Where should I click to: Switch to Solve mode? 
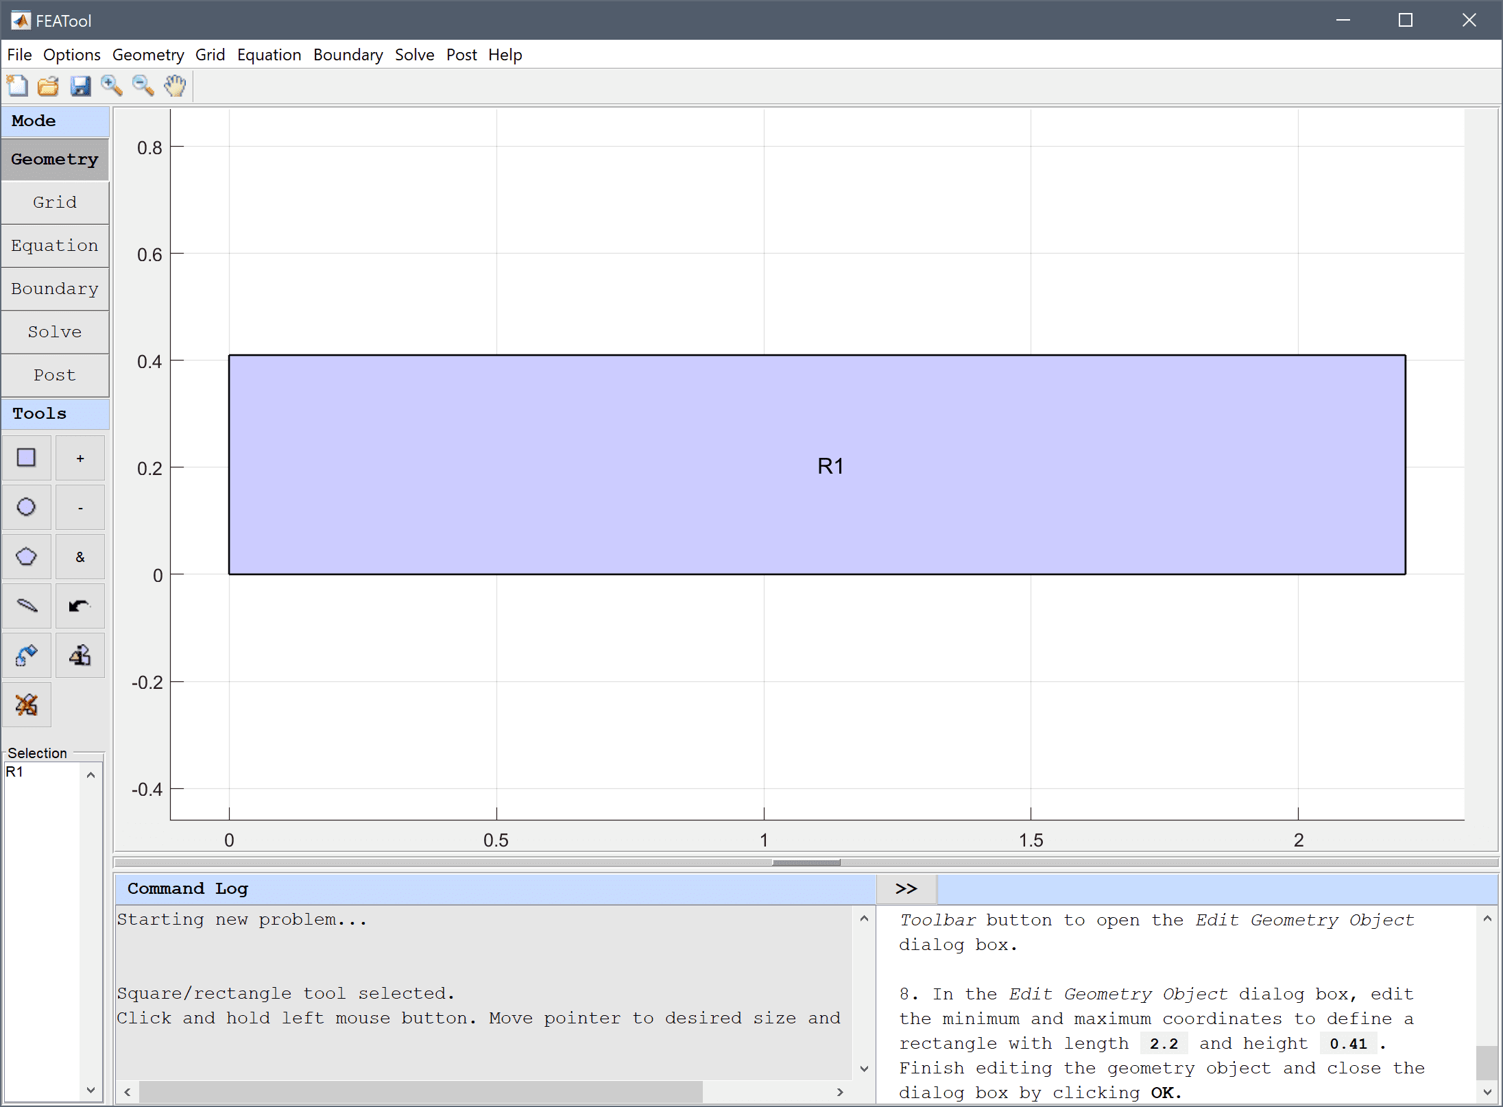click(55, 332)
